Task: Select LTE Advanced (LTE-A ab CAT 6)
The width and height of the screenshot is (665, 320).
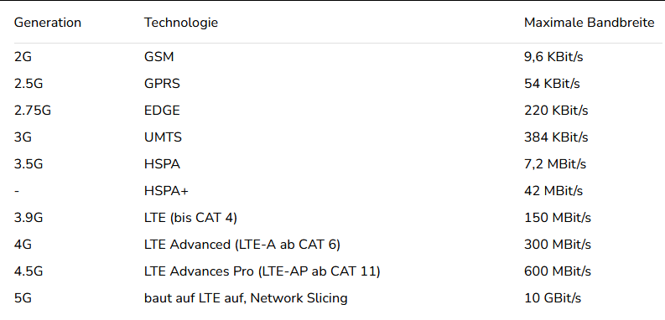Action: coord(242,245)
